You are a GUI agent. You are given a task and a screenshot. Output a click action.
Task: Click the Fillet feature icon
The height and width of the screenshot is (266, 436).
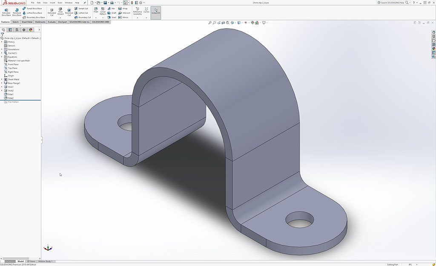[x=96, y=10]
